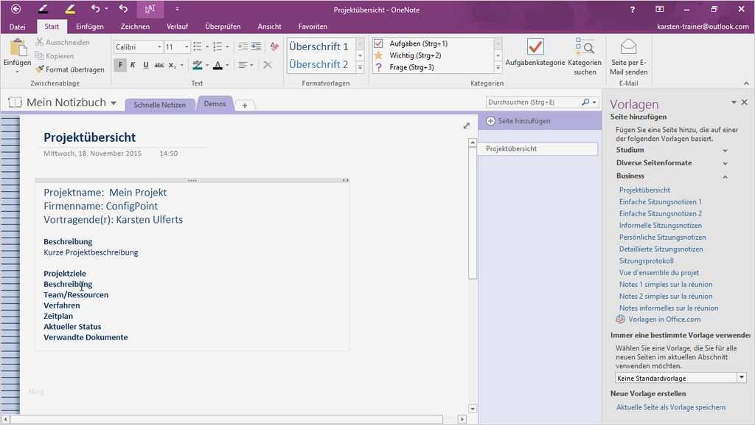Switch to the Einfügen ribbon tab

pos(89,26)
